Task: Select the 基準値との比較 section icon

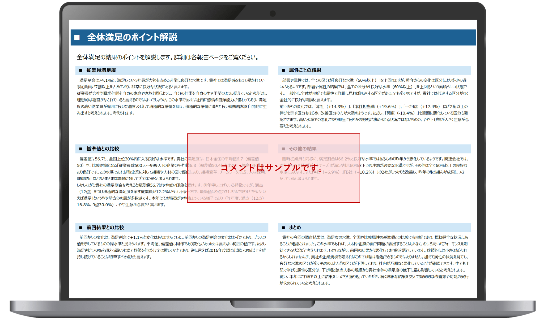Action: [81, 149]
